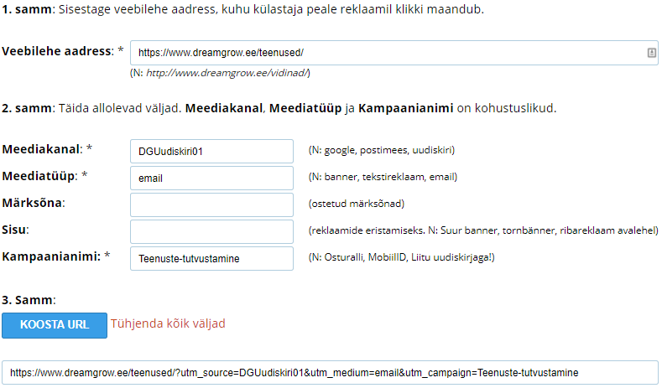This screenshot has width=662, height=388.
Task: Click the 'Märksõna:' label
Action: (x=34, y=203)
